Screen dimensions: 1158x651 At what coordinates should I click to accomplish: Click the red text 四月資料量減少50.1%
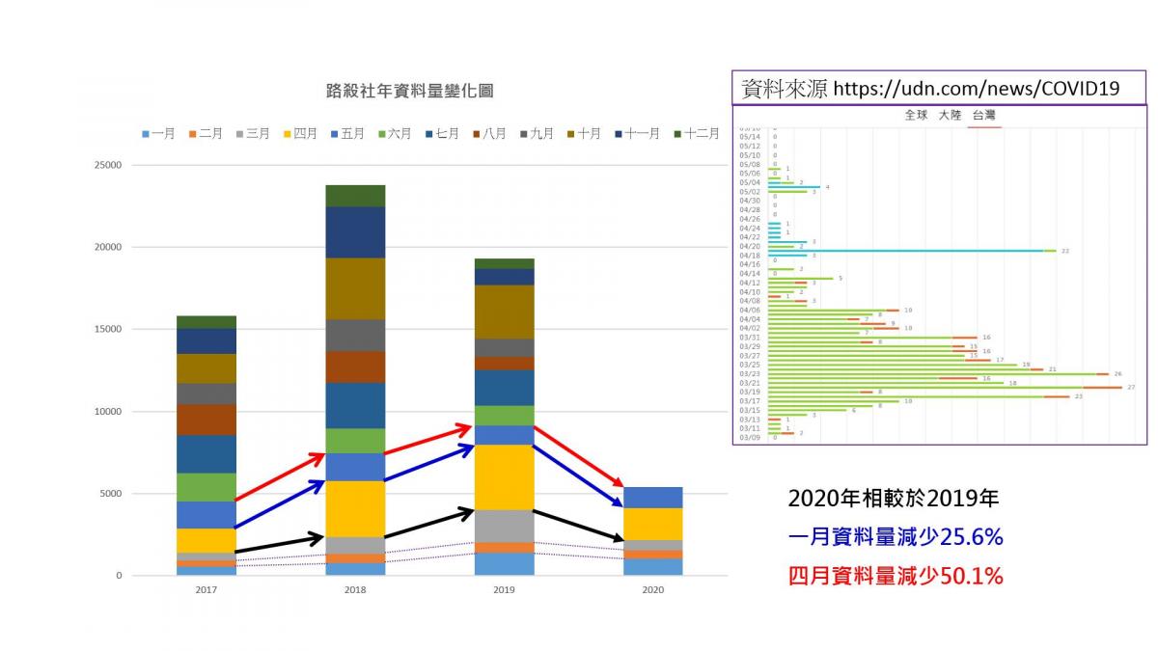pyautogui.click(x=896, y=577)
